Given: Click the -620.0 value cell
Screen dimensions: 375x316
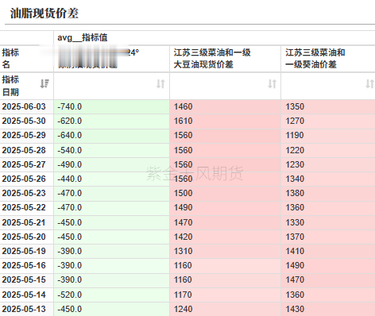Looking at the screenshot, I should point(111,121).
